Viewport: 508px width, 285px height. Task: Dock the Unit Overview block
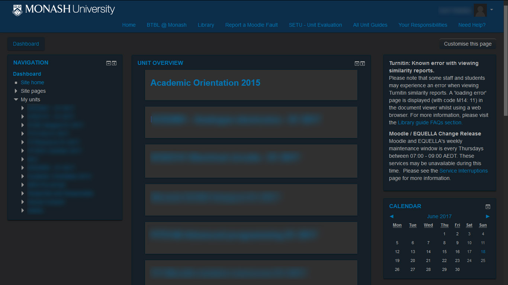363,63
